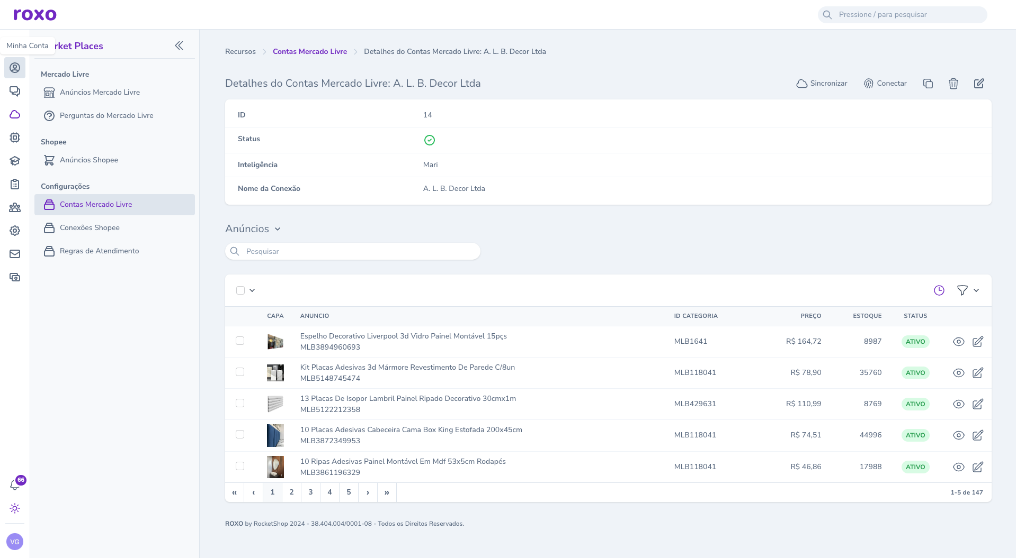This screenshot has height=558, width=1016.
Task: Edit the 10 Placas Adesivas Cabeceira listing
Action: pos(978,435)
